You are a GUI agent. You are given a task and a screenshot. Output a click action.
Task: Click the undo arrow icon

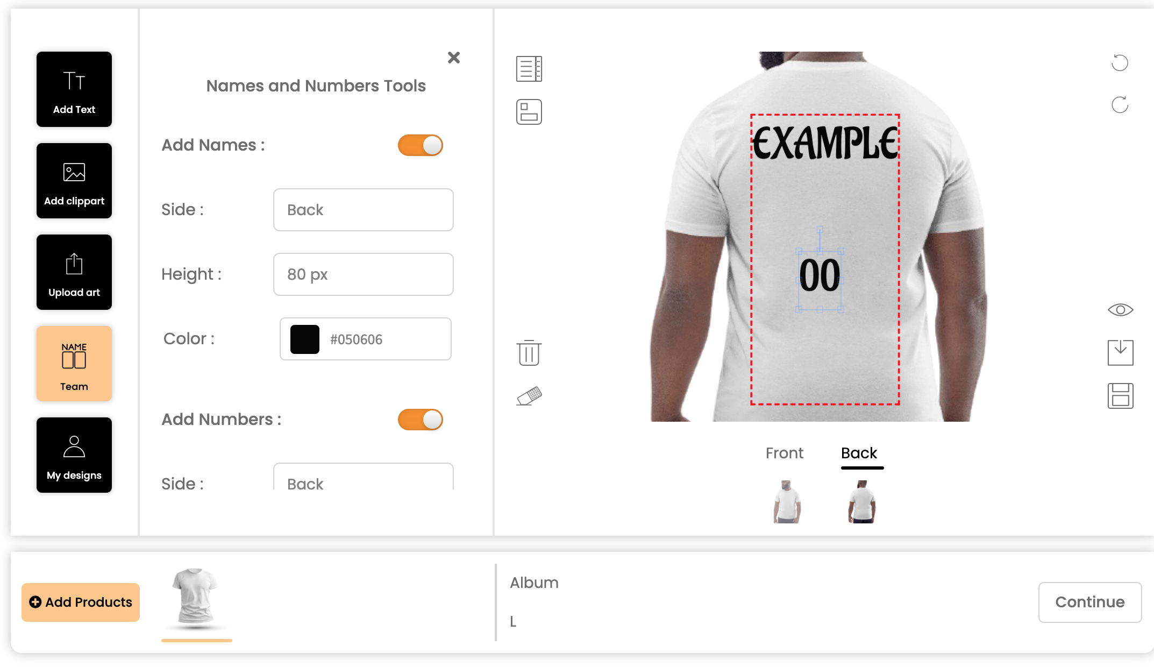click(x=1120, y=63)
